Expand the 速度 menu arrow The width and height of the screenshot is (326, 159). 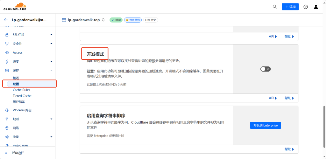pyautogui.click(x=51, y=62)
